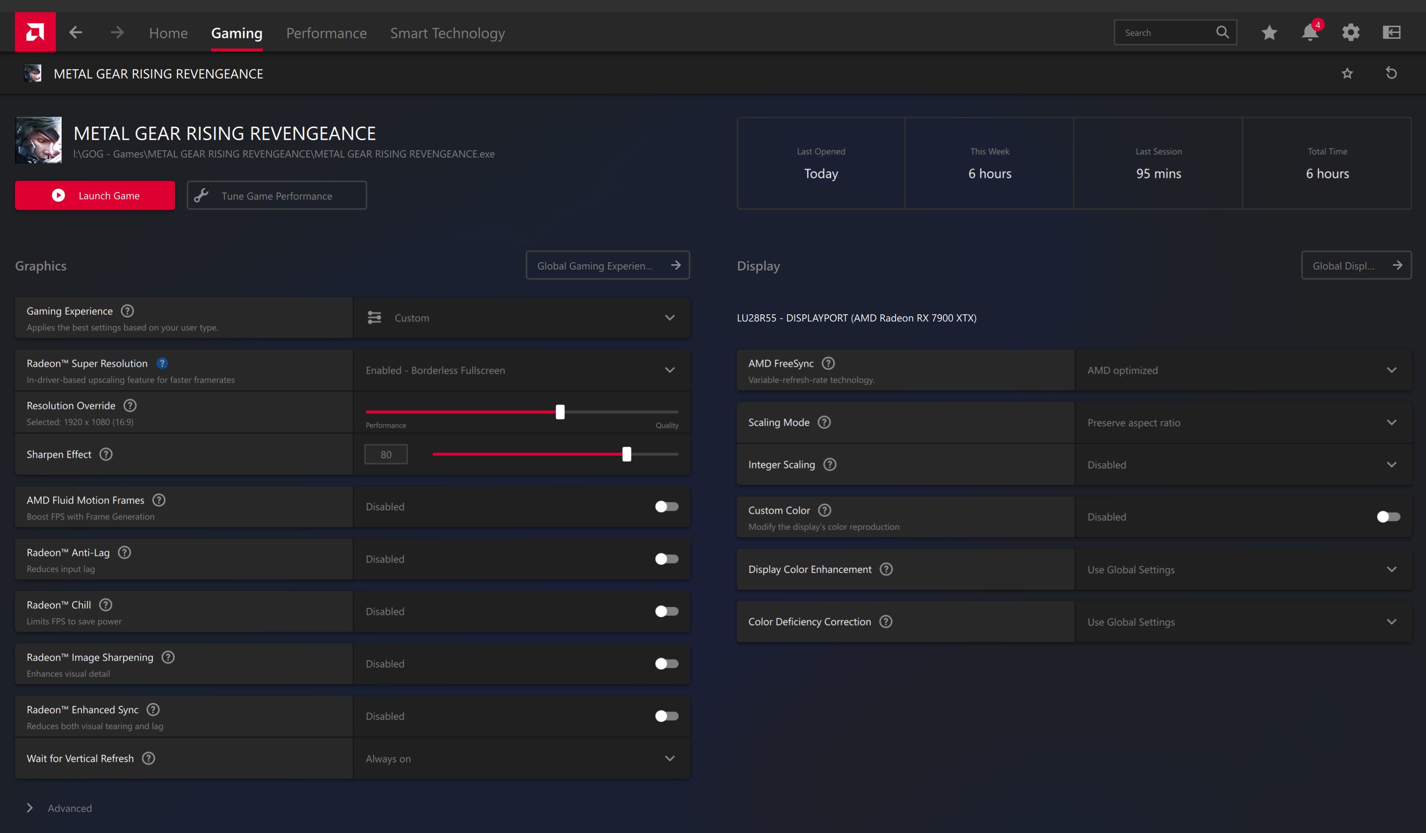The height and width of the screenshot is (833, 1426).
Task: Click the Last Session 95 mins card
Action: (1158, 163)
